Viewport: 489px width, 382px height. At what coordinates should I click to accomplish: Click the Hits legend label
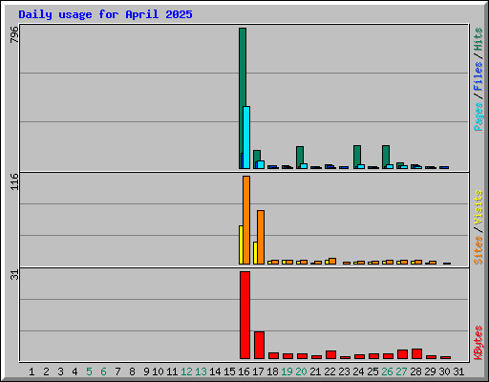pyautogui.click(x=478, y=39)
